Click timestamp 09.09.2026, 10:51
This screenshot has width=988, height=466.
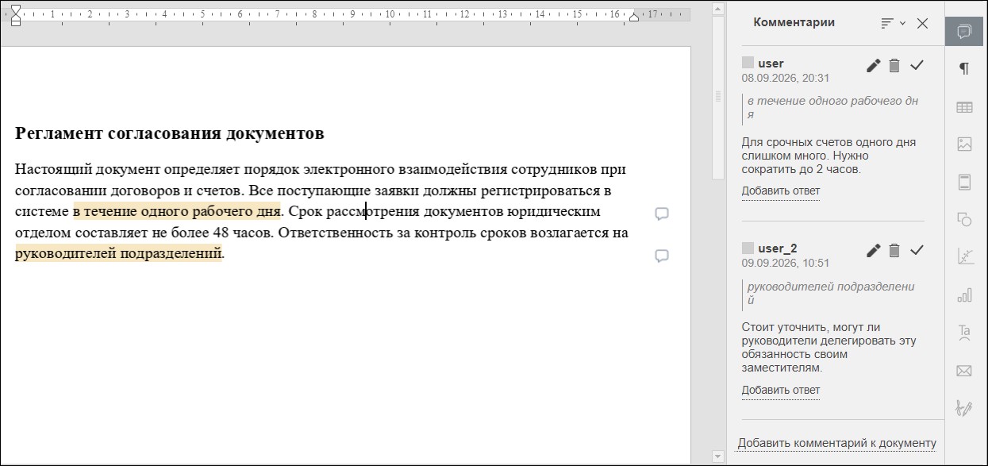pos(785,263)
